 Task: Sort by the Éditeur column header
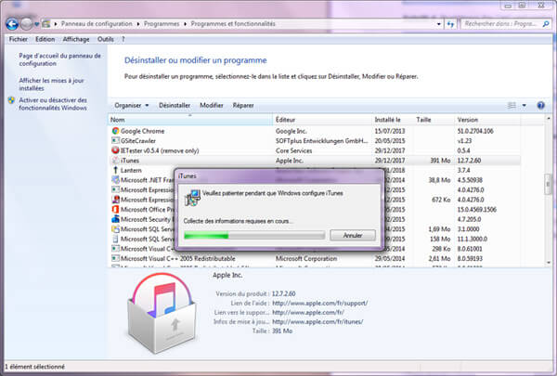(x=321, y=120)
